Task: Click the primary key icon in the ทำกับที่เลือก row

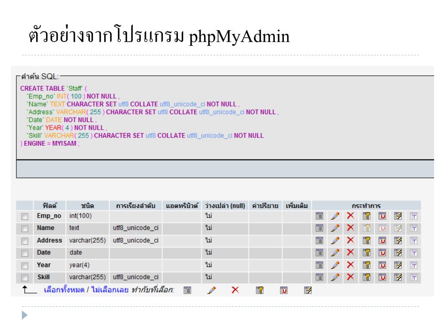Action: click(260, 290)
